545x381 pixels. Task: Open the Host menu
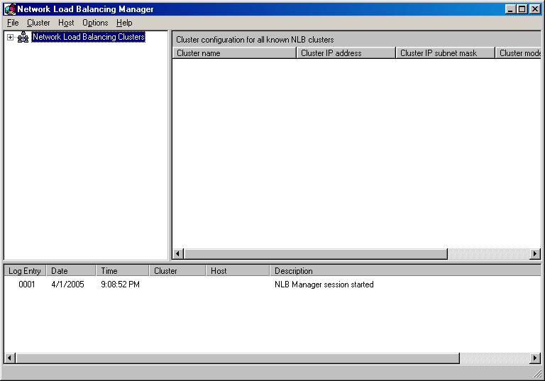66,23
